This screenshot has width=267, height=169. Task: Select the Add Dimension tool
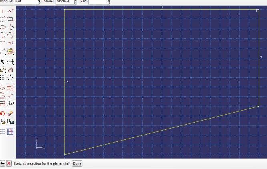click(x=10, y=95)
